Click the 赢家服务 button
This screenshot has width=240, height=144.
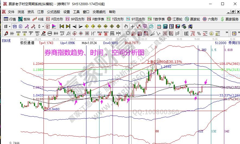click(230, 19)
